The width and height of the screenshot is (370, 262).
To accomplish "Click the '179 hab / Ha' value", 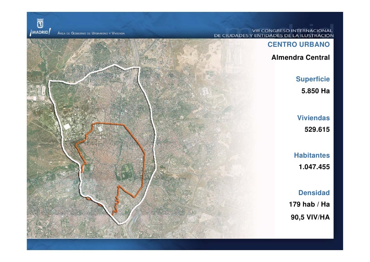I will [x=309, y=204].
